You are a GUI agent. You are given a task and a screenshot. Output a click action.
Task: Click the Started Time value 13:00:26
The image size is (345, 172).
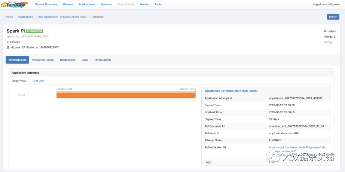pos(282,105)
